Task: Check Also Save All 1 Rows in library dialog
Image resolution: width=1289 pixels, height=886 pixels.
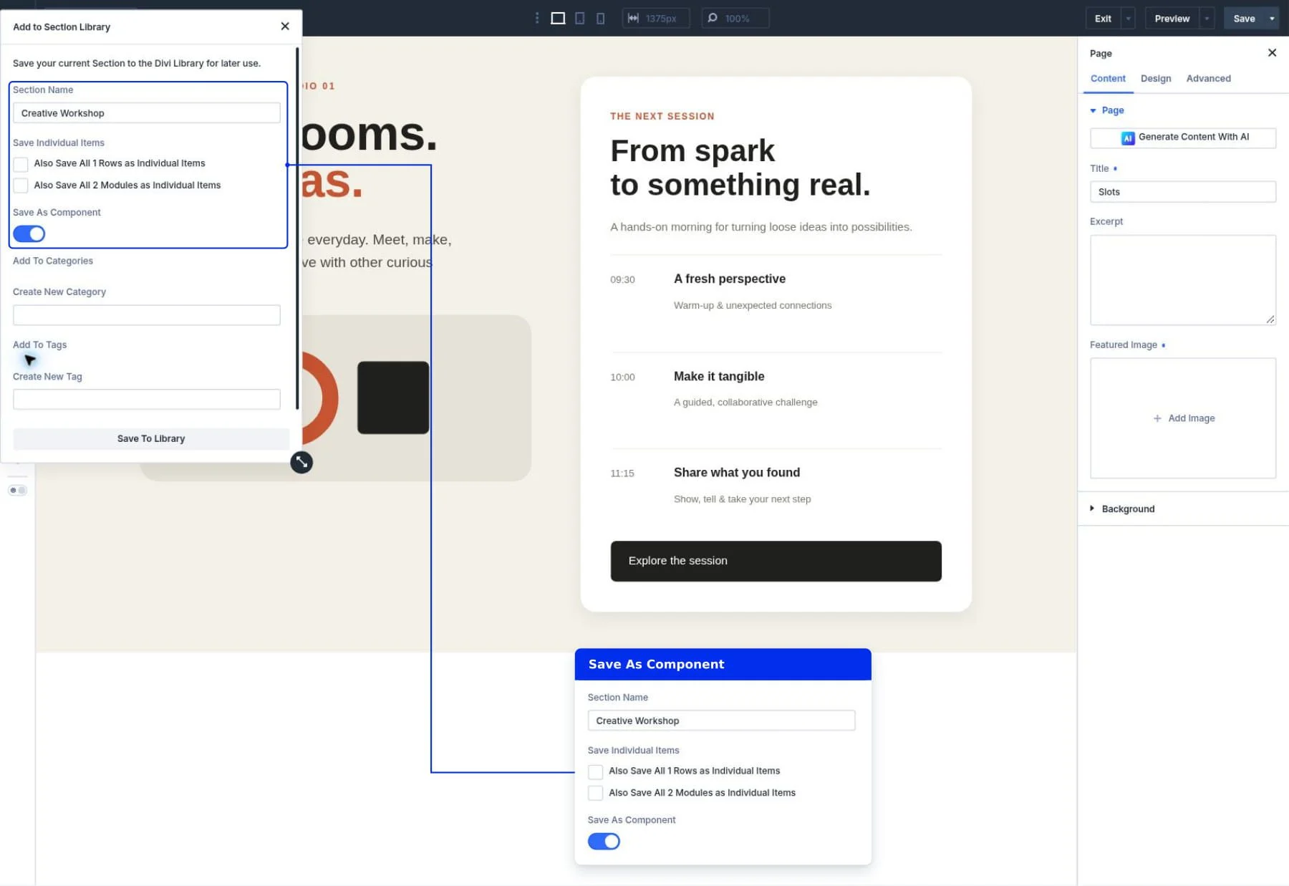Action: click(21, 164)
